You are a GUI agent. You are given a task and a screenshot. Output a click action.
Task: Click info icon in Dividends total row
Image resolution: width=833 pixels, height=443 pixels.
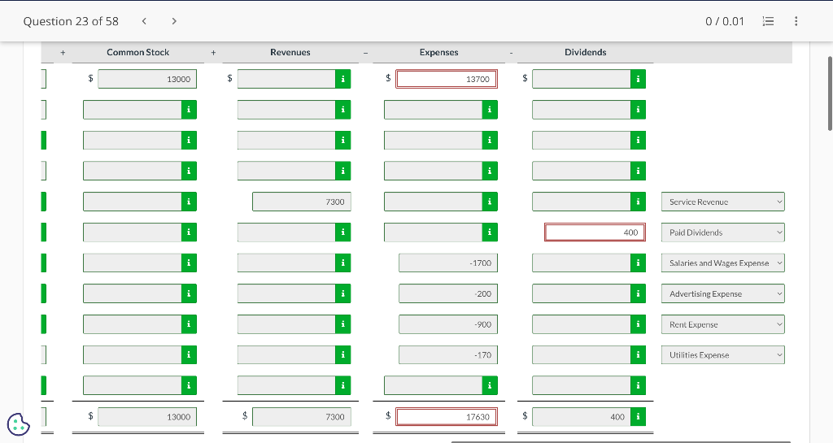[x=638, y=417]
